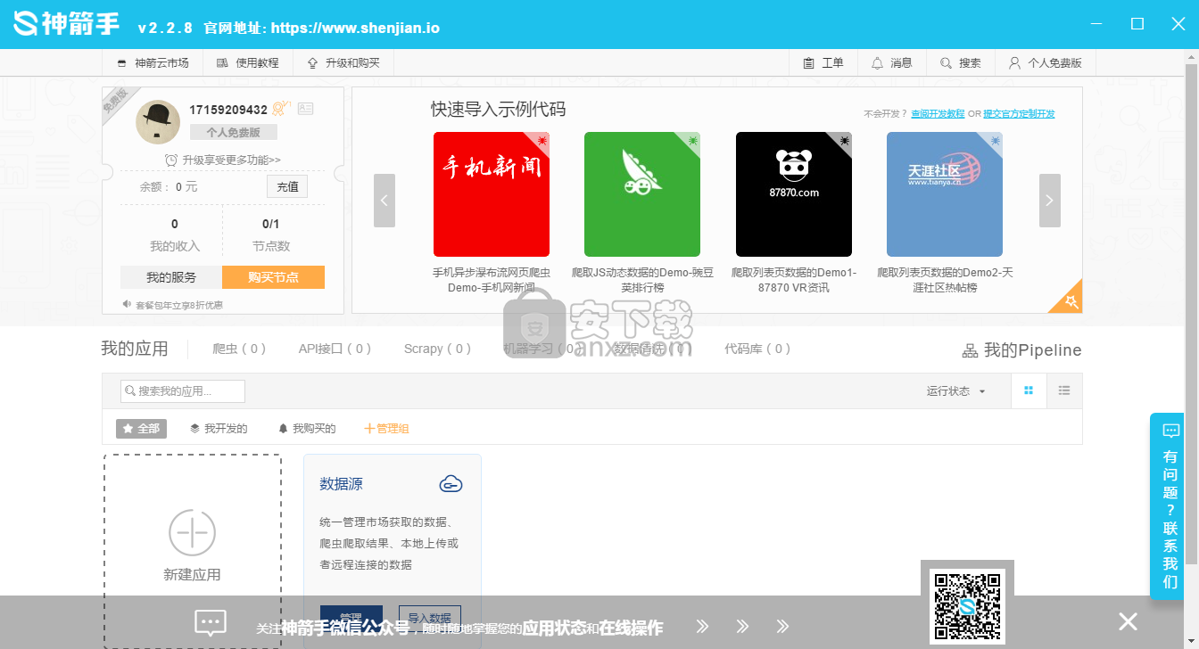Filter by 我开发的 apps
The height and width of the screenshot is (649, 1199).
[x=219, y=429]
